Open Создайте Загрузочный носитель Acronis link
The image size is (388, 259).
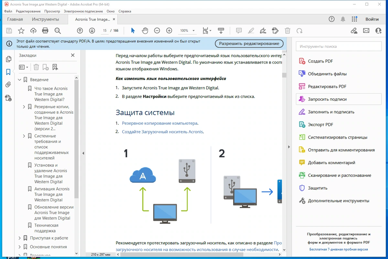[162, 132]
